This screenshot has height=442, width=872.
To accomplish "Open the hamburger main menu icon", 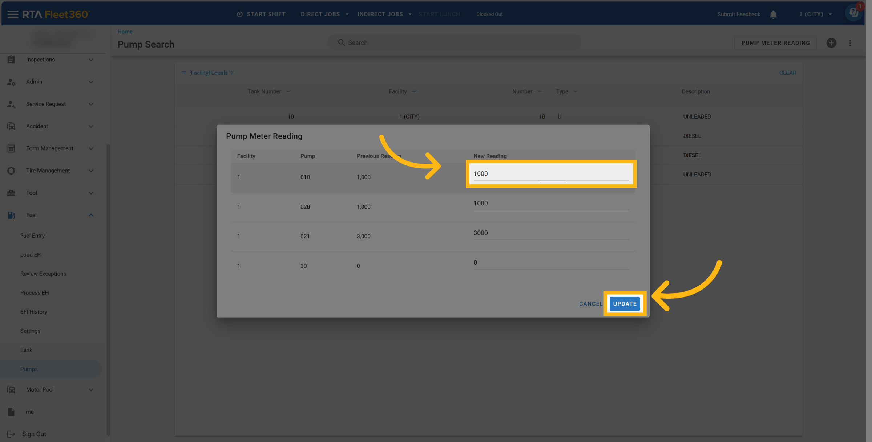I will click(x=13, y=14).
